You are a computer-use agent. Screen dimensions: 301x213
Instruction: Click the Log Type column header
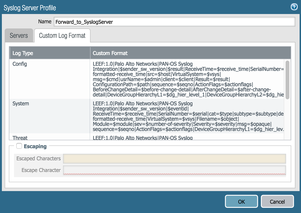(50, 53)
